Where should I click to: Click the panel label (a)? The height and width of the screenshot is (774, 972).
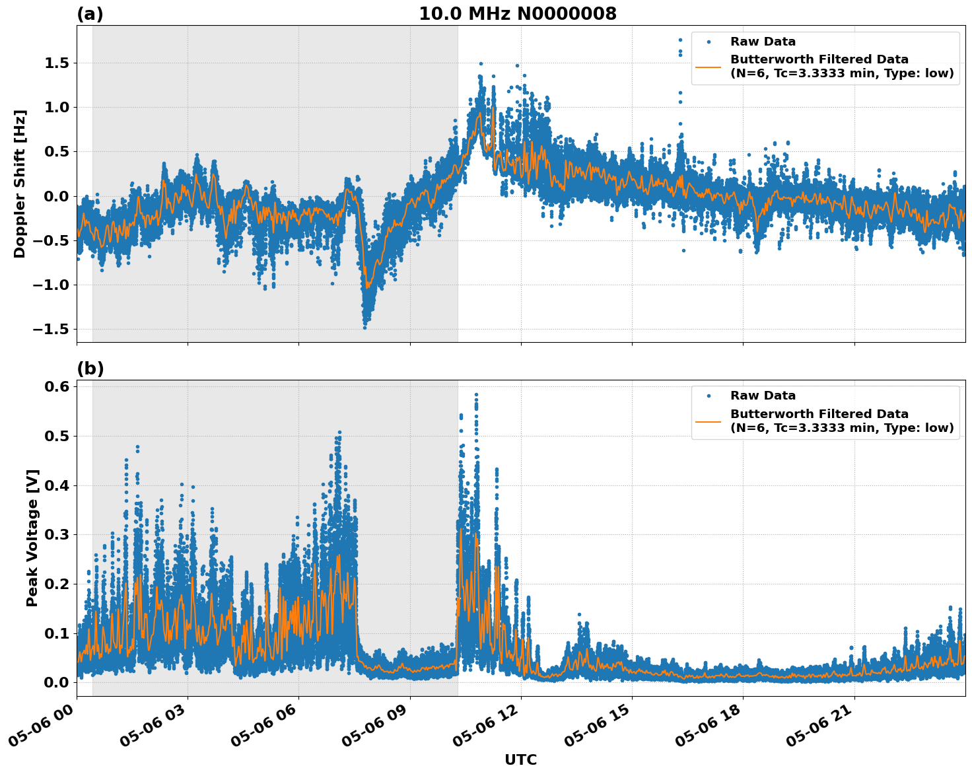(x=90, y=13)
